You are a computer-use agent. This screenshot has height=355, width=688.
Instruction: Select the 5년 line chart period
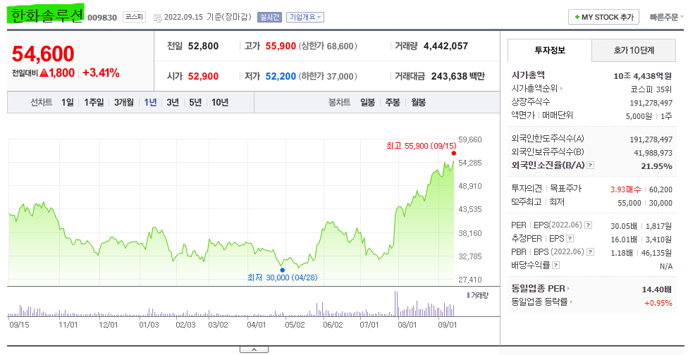(x=195, y=102)
